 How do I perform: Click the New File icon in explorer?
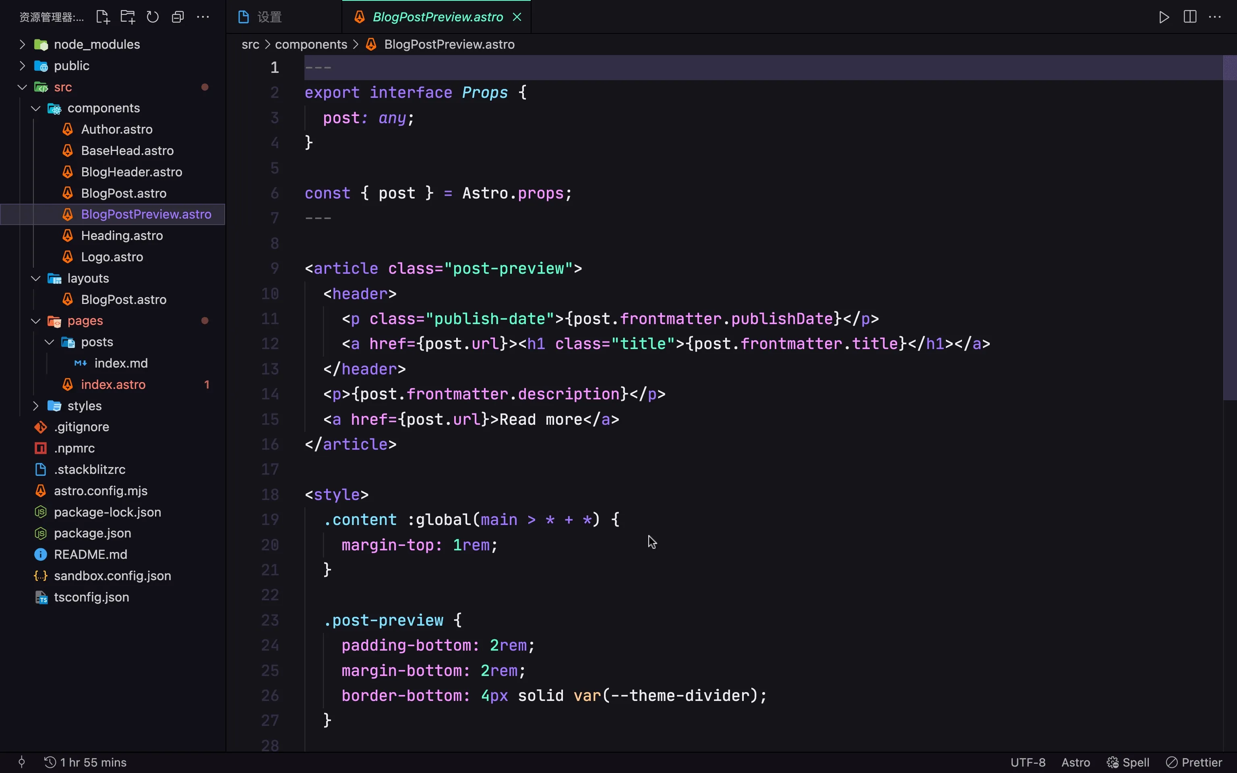tap(103, 17)
